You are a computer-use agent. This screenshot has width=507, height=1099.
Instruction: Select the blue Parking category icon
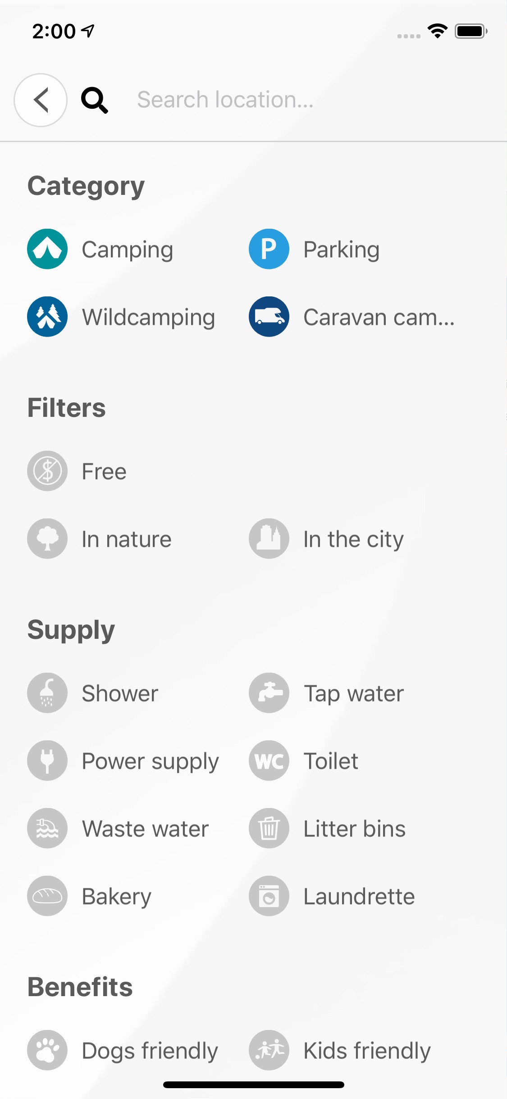click(x=269, y=249)
